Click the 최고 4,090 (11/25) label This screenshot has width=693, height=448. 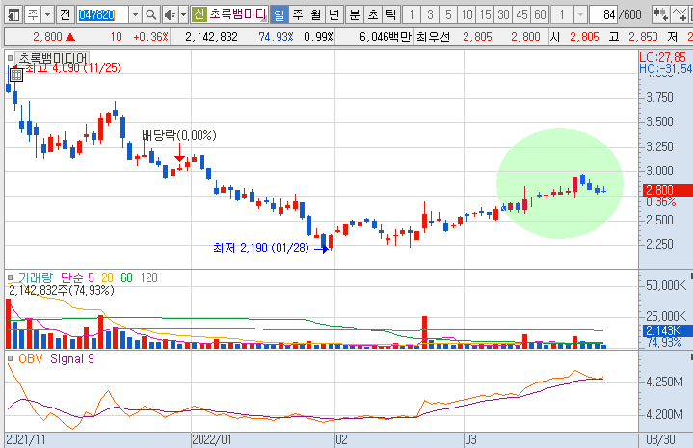coord(73,67)
